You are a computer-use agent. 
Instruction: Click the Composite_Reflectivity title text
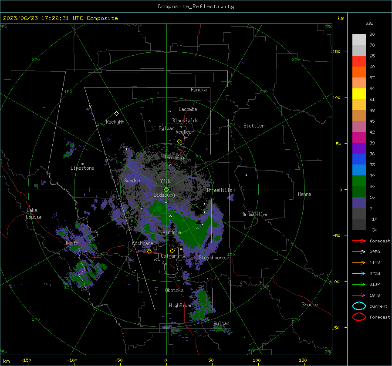[x=196, y=7]
